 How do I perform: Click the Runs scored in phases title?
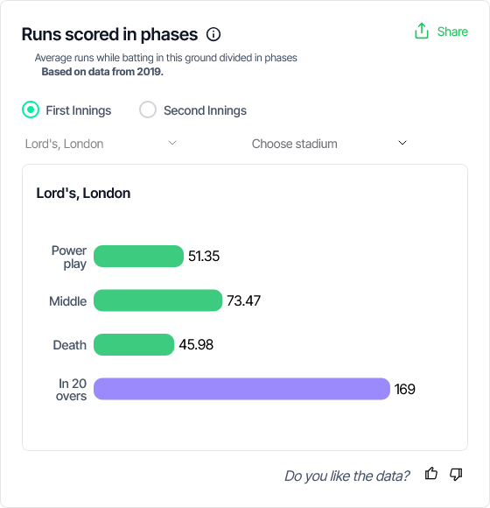click(x=109, y=34)
